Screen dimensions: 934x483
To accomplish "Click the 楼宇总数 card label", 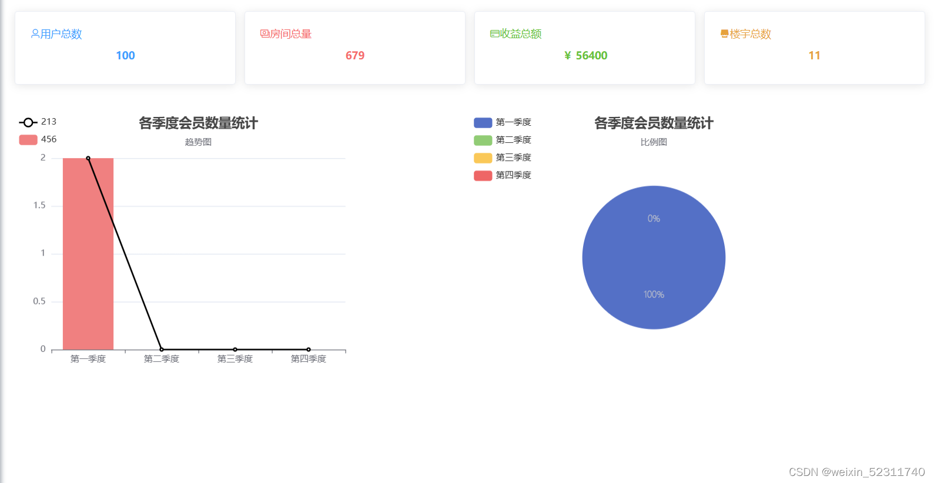I will click(751, 34).
